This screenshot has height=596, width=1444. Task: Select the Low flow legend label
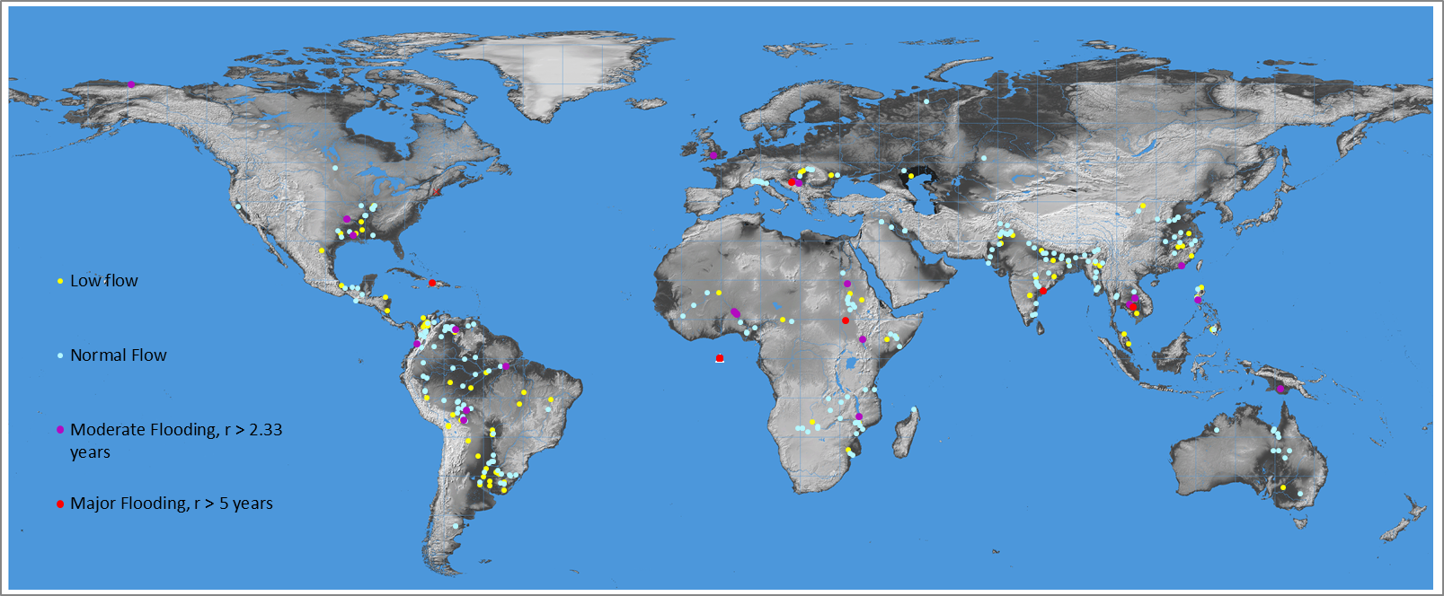(104, 281)
